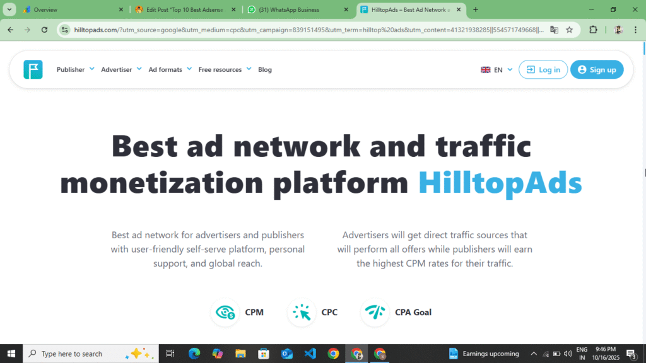This screenshot has width=646, height=363.
Task: Select the CPC cursor icon
Action: click(x=302, y=312)
